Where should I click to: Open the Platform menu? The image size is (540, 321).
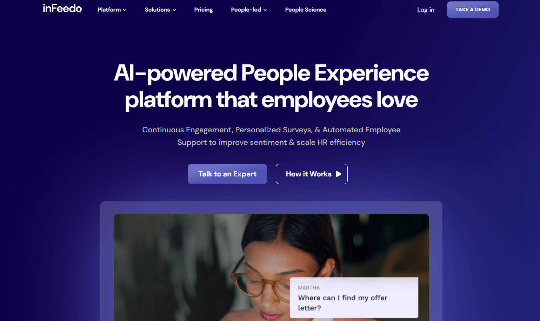[x=112, y=10]
